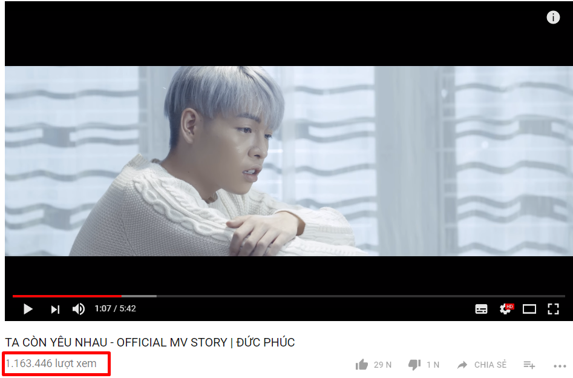This screenshot has width=573, height=378.
Task: Click the 1.163.446 lượt xem view count
Action: (51, 363)
